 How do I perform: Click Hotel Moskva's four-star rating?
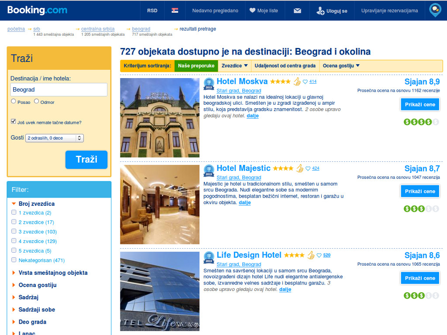coord(280,82)
